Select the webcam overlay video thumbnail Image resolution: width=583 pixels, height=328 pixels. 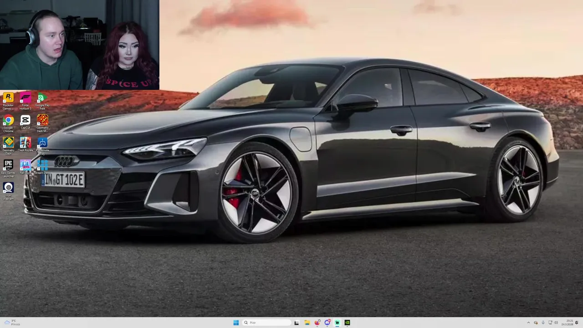pos(79,45)
